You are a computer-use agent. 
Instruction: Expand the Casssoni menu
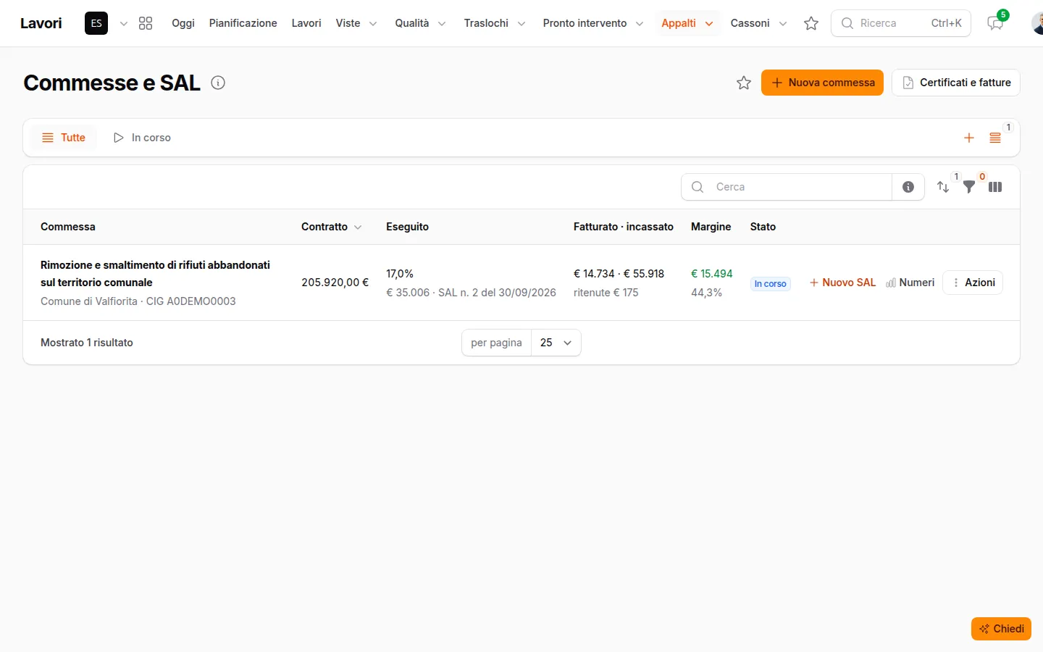(x=758, y=23)
